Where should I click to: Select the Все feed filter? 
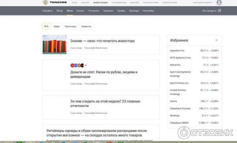pyautogui.click(x=46, y=26)
